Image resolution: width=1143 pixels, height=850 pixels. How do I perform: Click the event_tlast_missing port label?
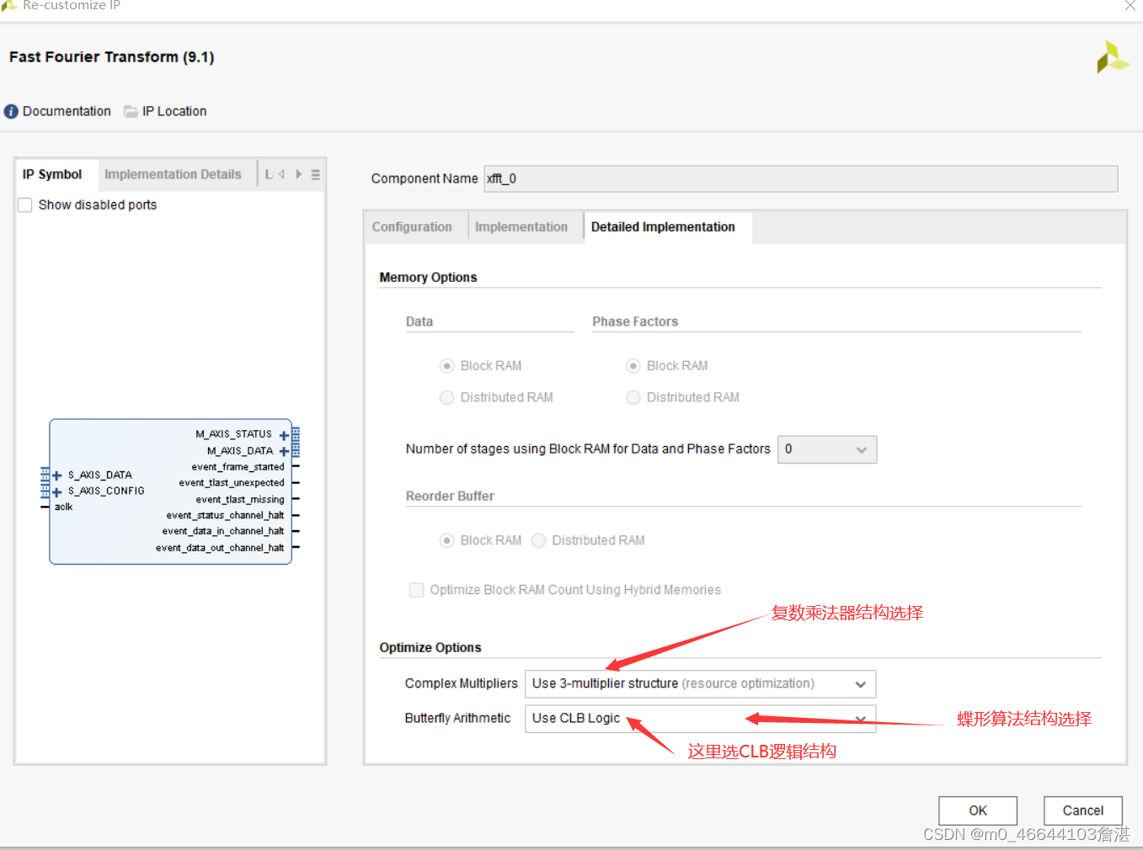click(240, 499)
